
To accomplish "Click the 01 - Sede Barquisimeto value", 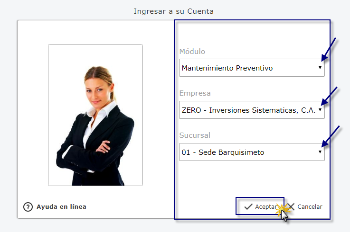I will click(x=223, y=152).
